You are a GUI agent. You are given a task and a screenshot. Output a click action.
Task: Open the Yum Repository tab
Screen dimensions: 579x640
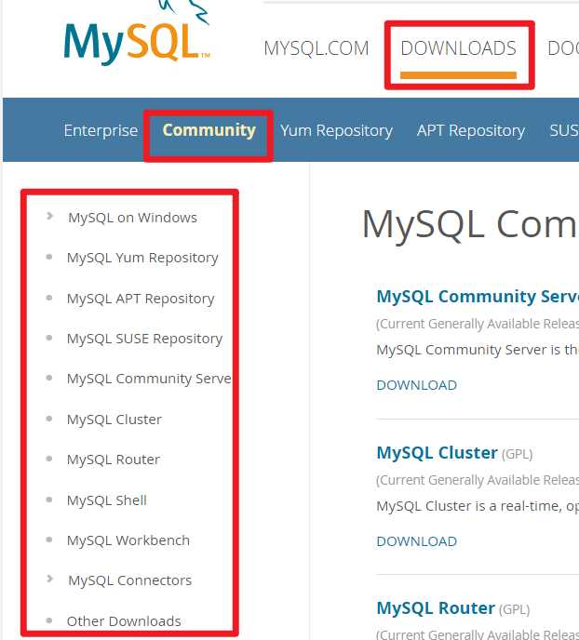336,130
